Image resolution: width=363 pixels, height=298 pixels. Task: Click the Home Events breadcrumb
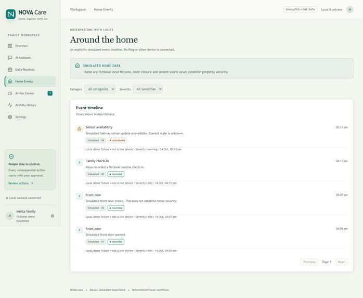[103, 9]
